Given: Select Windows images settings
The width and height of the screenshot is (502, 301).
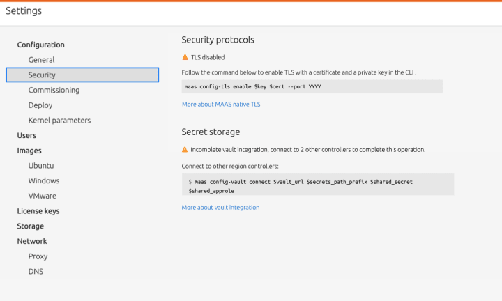Looking at the screenshot, I should point(43,180).
